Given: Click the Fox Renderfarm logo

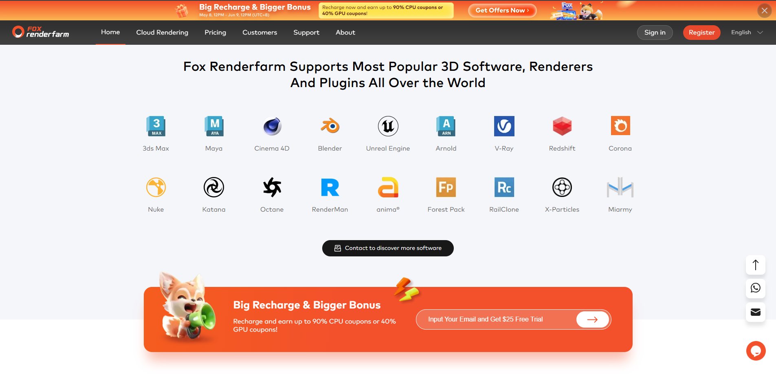Looking at the screenshot, I should [x=41, y=32].
